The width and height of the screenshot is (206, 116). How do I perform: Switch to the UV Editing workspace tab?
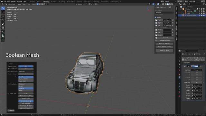(x=62, y=2)
